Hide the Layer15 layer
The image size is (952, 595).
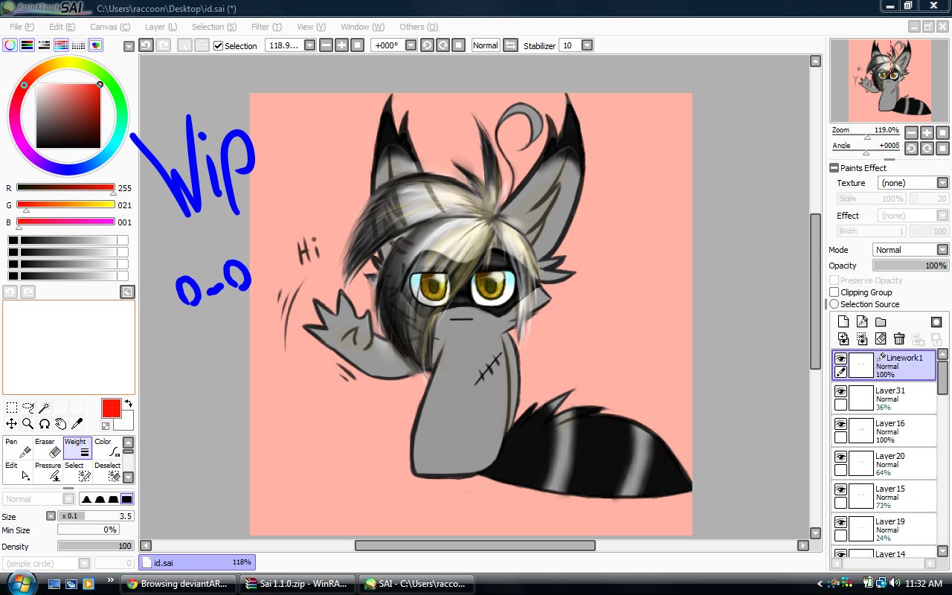(841, 489)
